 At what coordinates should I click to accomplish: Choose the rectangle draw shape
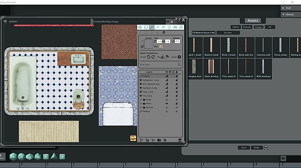tap(146, 33)
